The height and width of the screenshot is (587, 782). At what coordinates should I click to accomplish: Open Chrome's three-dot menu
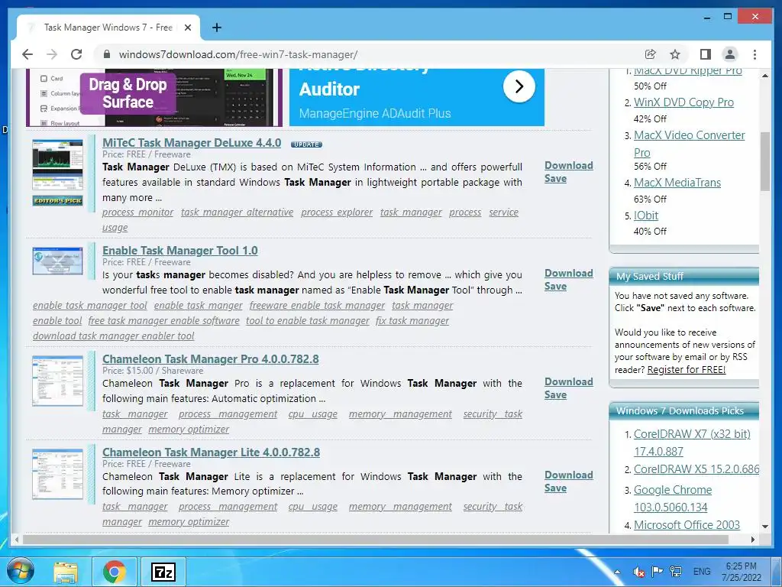(x=755, y=54)
